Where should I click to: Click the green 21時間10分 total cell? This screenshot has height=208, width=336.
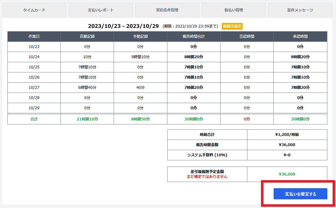tap(87, 119)
